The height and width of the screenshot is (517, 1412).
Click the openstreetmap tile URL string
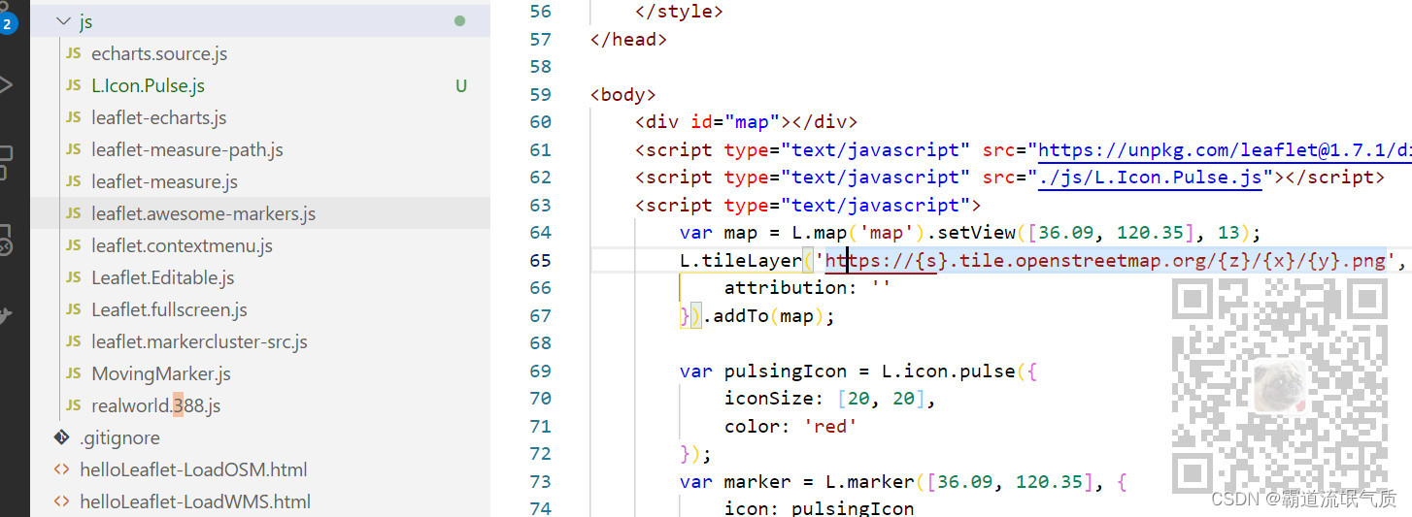click(1105, 261)
